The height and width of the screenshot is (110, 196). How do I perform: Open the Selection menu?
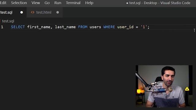(19, 3)
